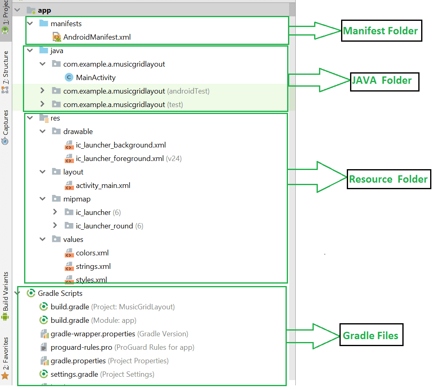Collapse the manifests folder

pos(29,24)
